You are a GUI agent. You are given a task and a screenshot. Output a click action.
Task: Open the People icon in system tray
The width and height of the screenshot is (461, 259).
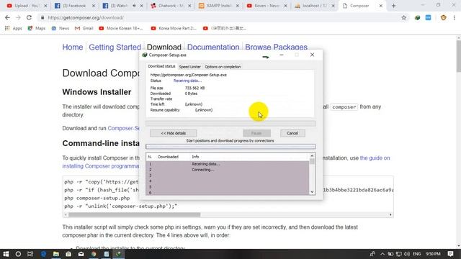372,254
